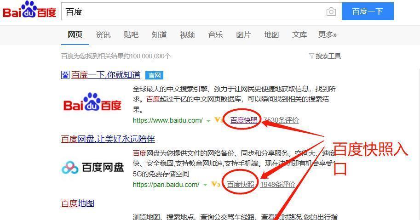Open result 百度一下,你就知道
Screen dimensions: 420x220
(106, 75)
